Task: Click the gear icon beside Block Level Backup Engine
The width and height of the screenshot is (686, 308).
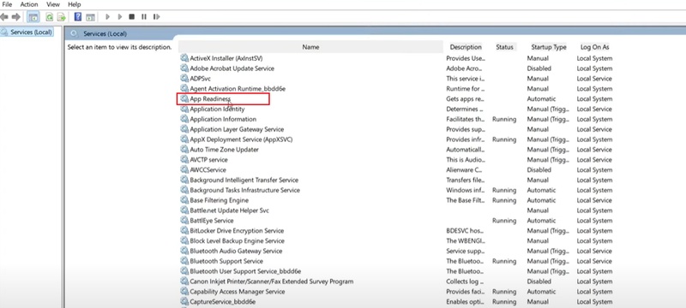Action: pos(184,240)
